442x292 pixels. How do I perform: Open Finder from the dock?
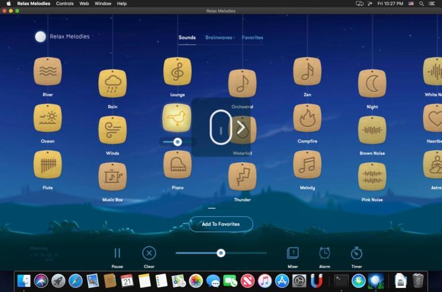(24, 281)
